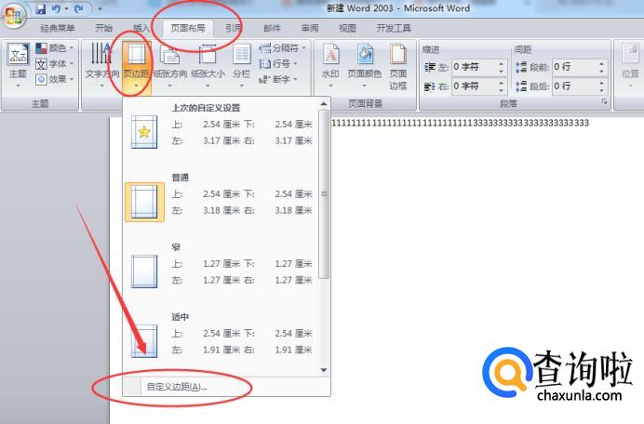Open the 页面颜色 page color menu

coord(364,65)
